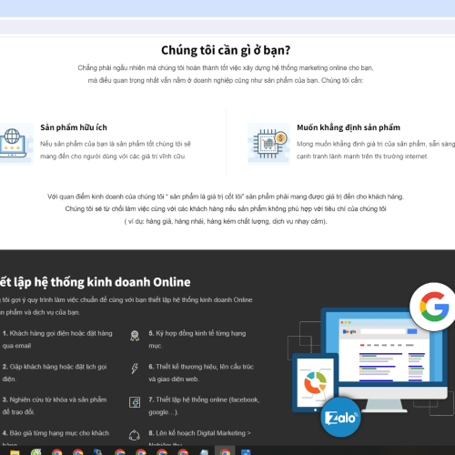
Task: Click the chip and cart icon beside Muốn khẳng định sản phẩm
Action: pos(268,144)
